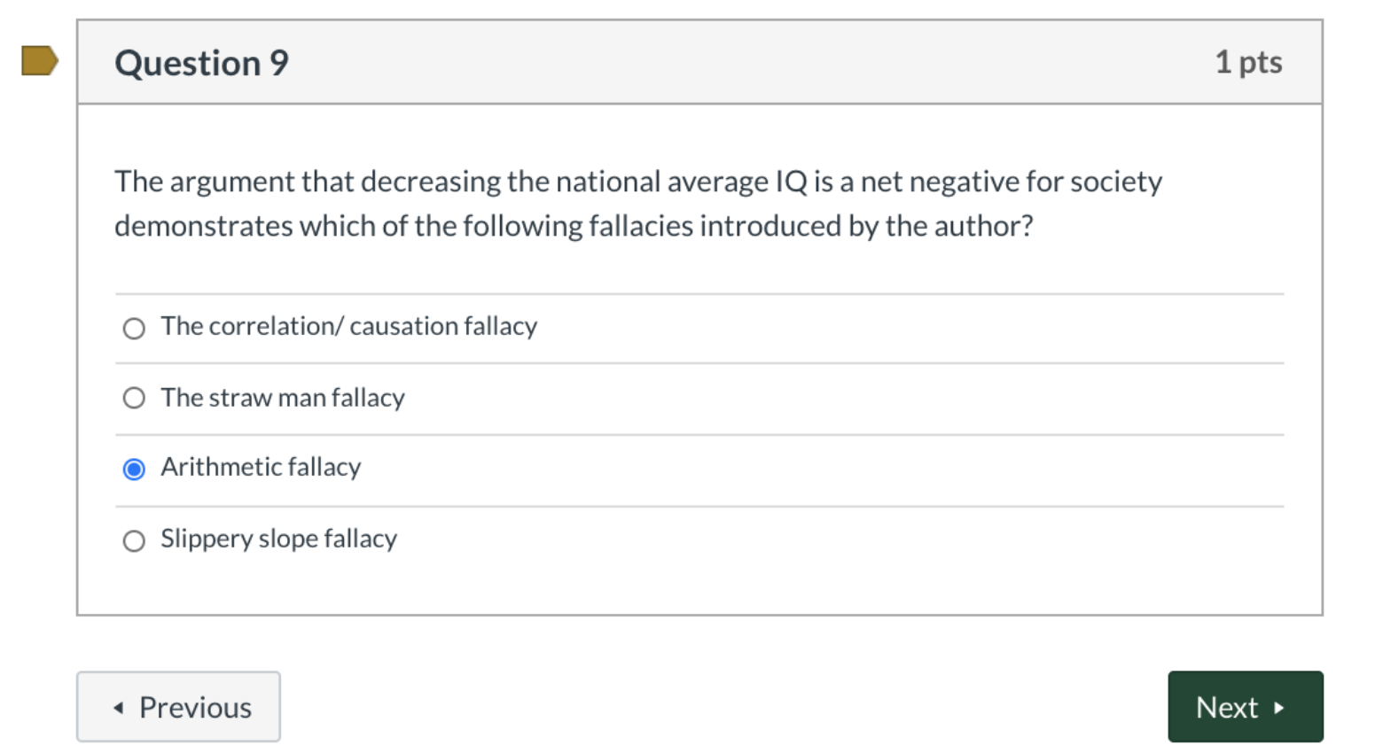Select the correlation/causation fallacy radio button
The width and height of the screenshot is (1383, 753).
click(134, 328)
